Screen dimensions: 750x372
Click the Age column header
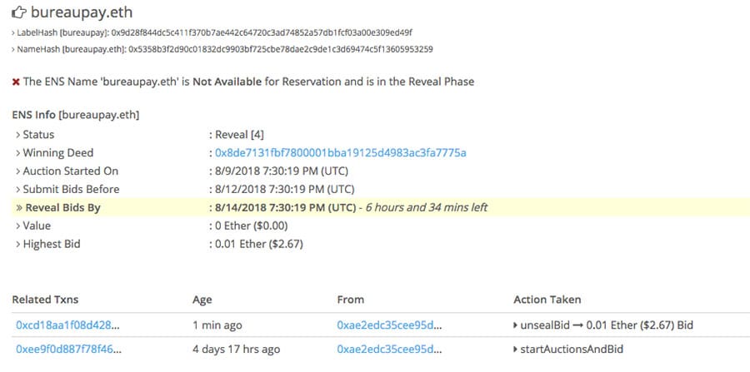pos(202,300)
